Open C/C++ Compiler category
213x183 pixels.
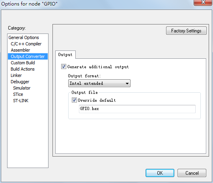26,44
